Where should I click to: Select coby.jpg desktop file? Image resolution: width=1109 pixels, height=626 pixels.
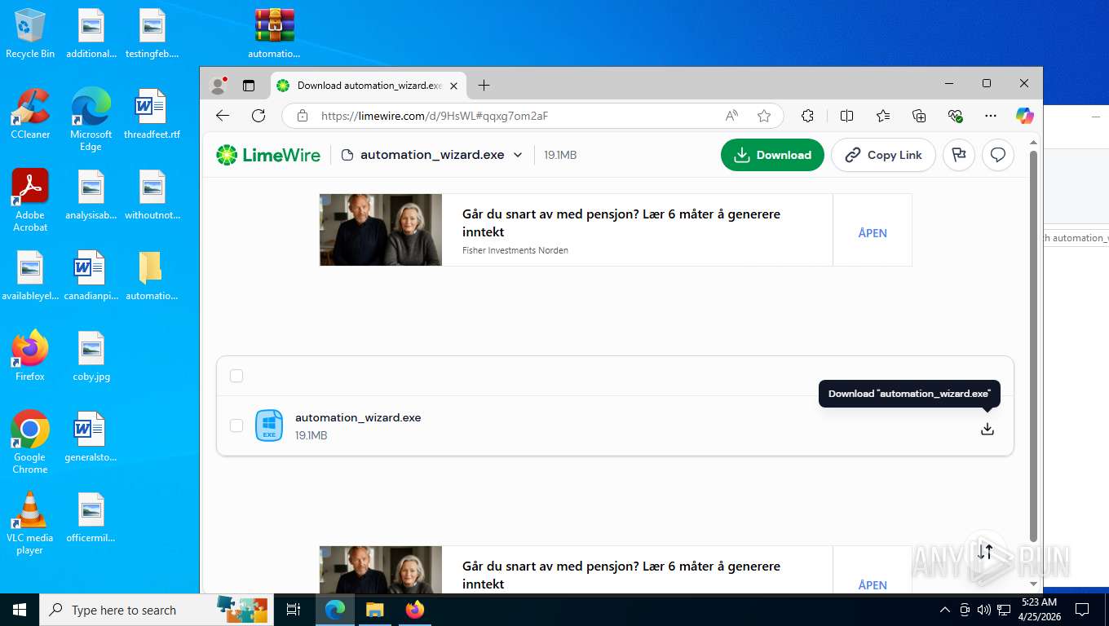(x=91, y=357)
